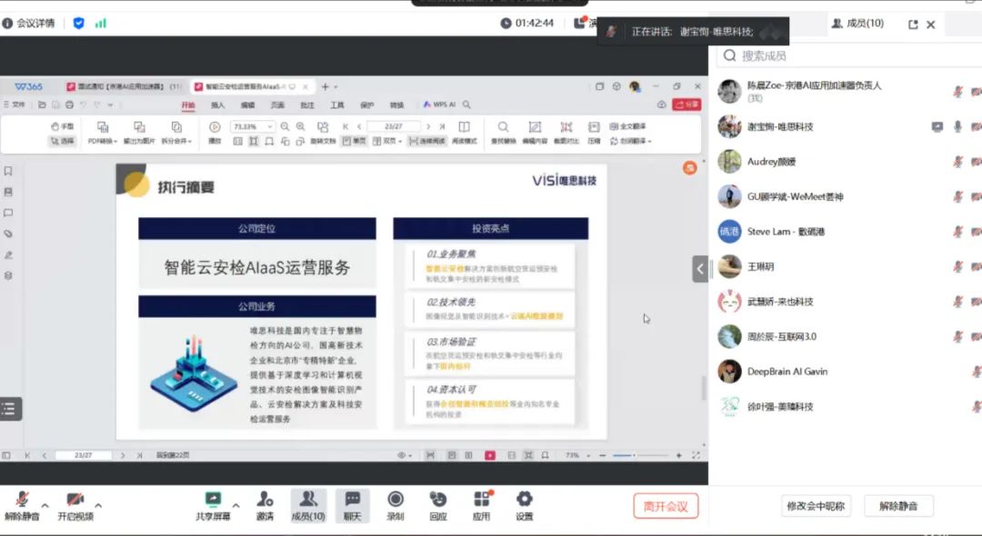Viewport: 982px width, 536px height.
Task: Toggle the eye view dropdown in status bar
Action: 405,455
